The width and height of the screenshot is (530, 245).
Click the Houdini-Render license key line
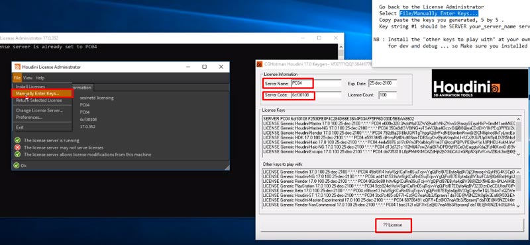[389, 133]
